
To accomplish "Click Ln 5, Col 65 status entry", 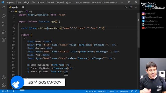I will click(91, 91).
